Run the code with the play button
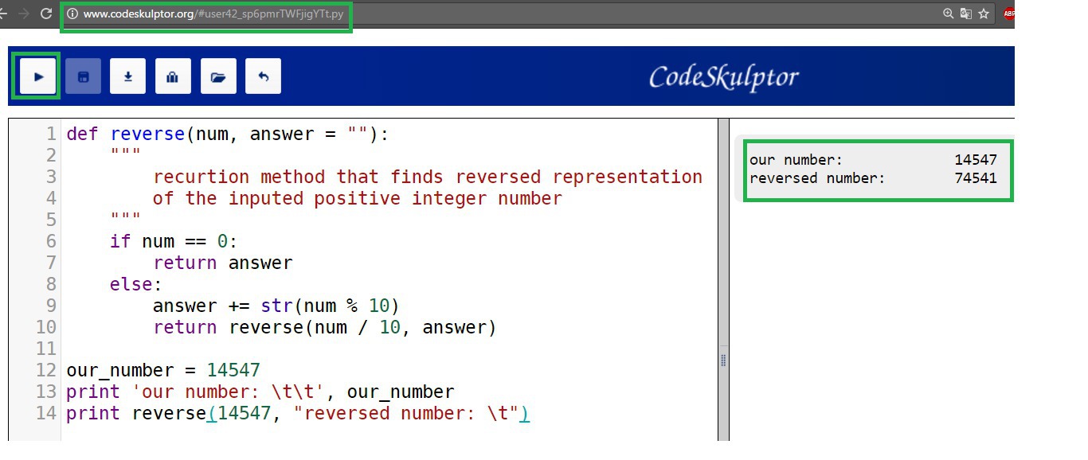The width and height of the screenshot is (1088, 460). click(x=38, y=76)
